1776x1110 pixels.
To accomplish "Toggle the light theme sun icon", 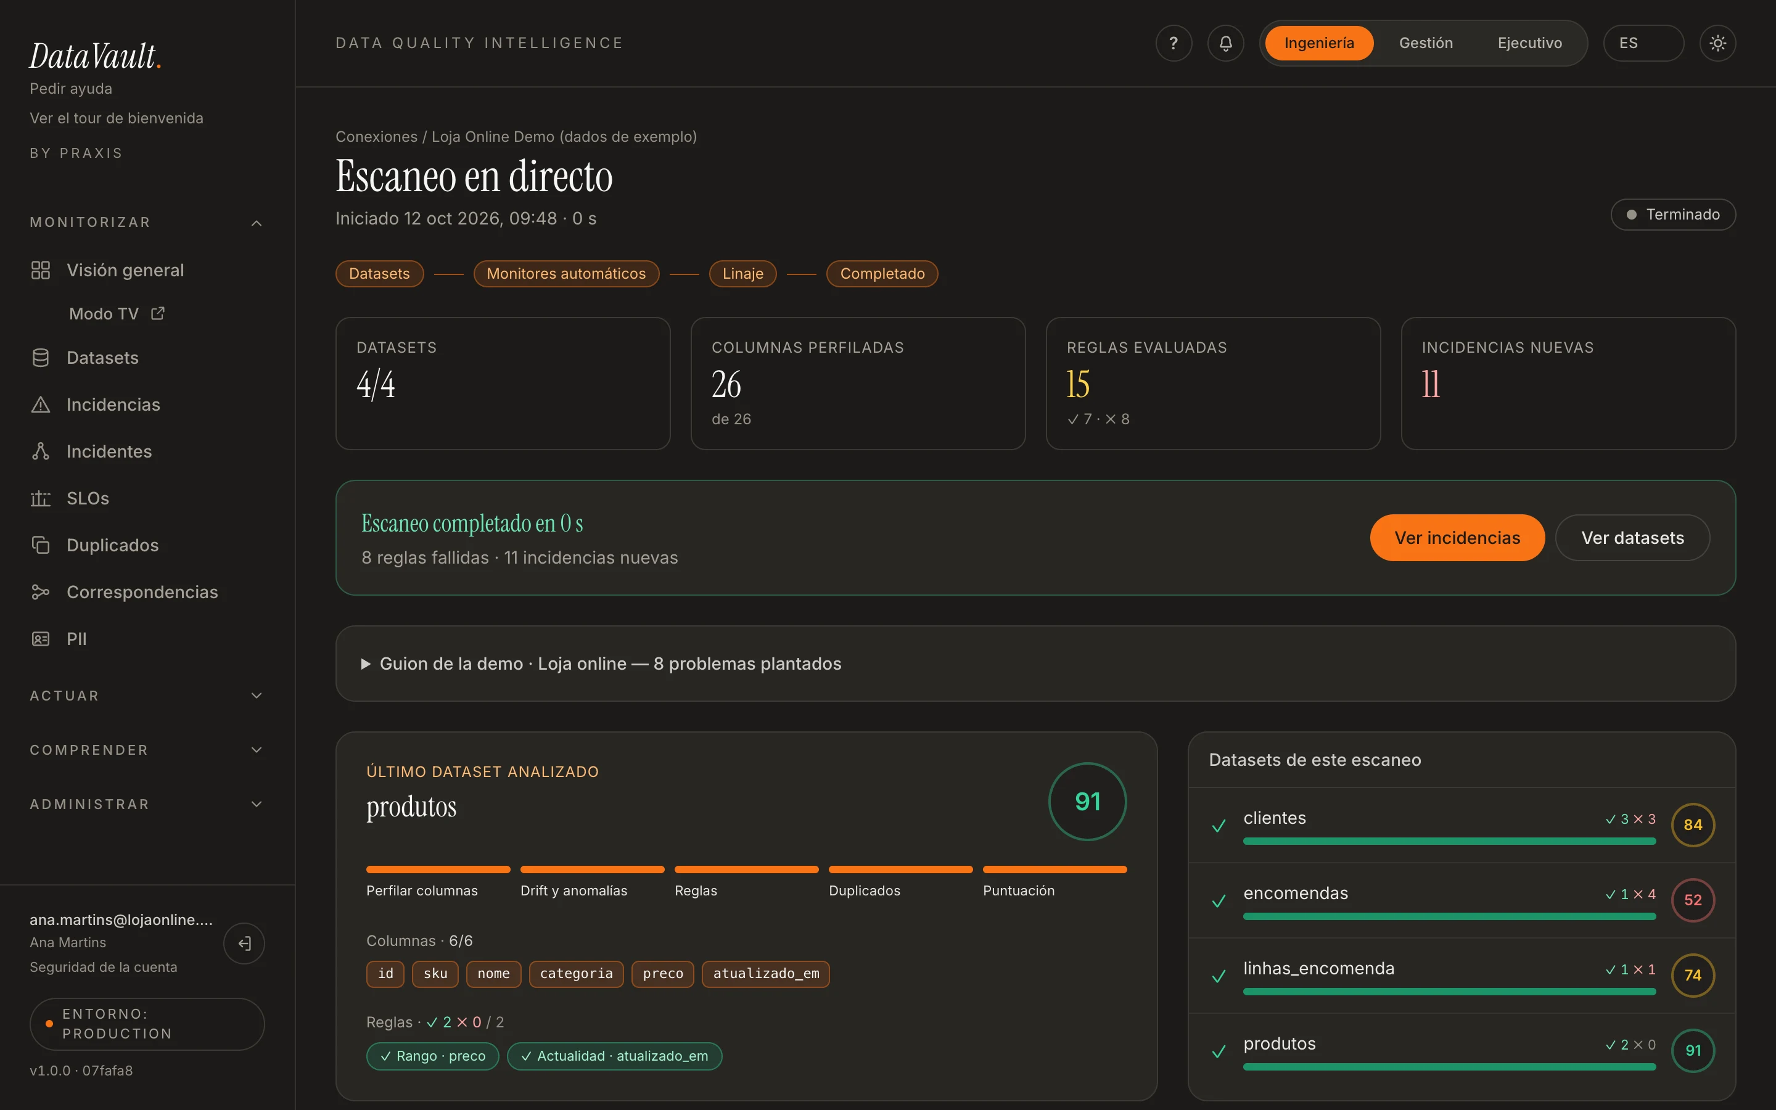I will coord(1717,43).
